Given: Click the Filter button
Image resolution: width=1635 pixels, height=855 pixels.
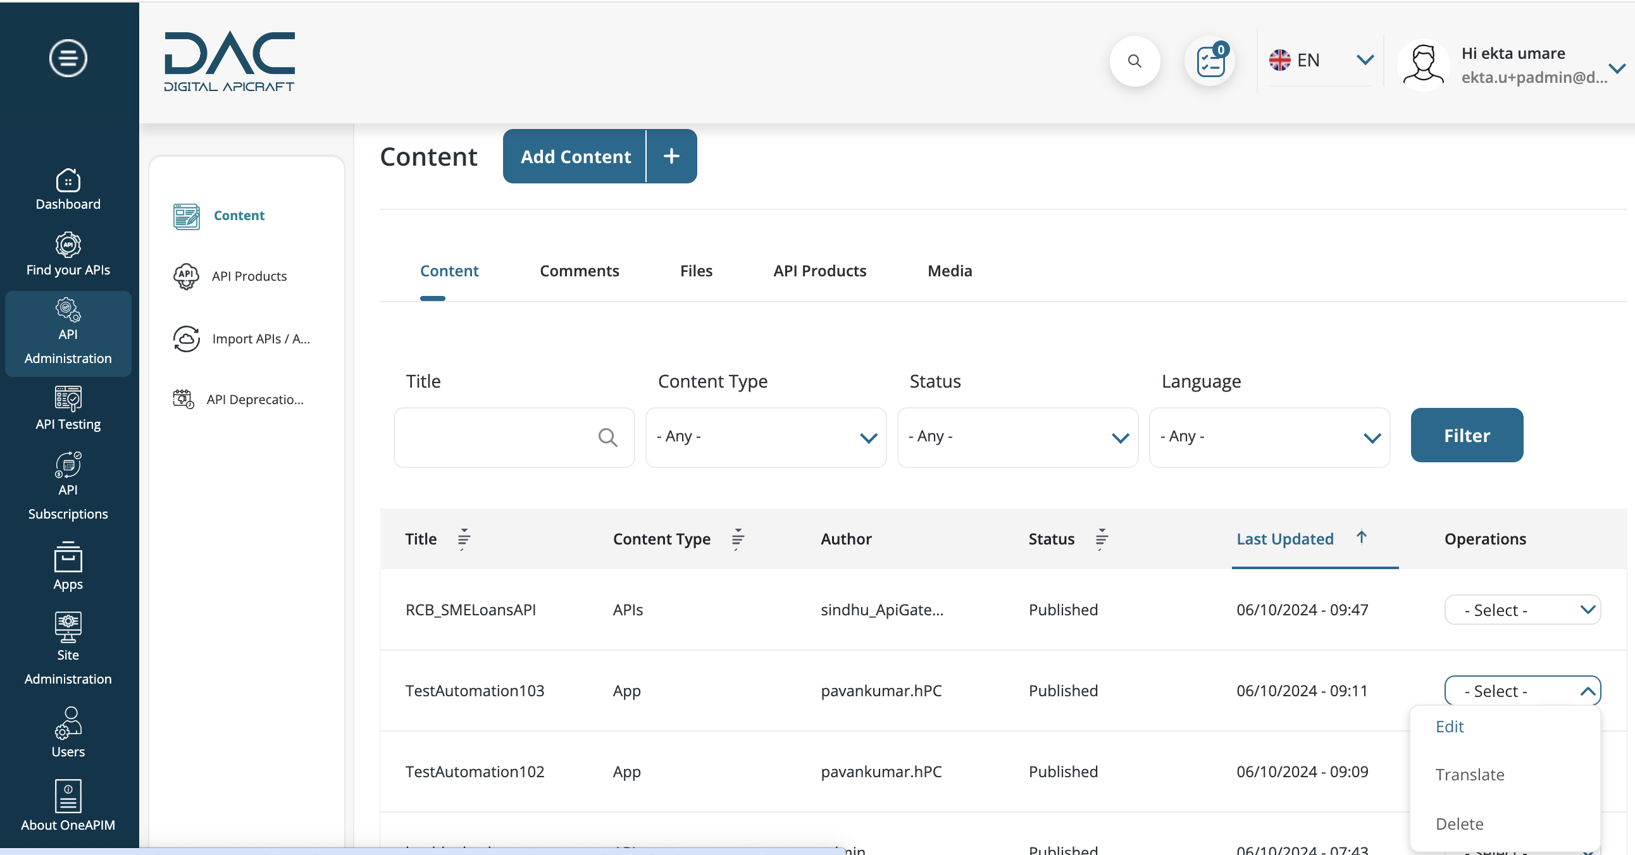Looking at the screenshot, I should point(1466,434).
